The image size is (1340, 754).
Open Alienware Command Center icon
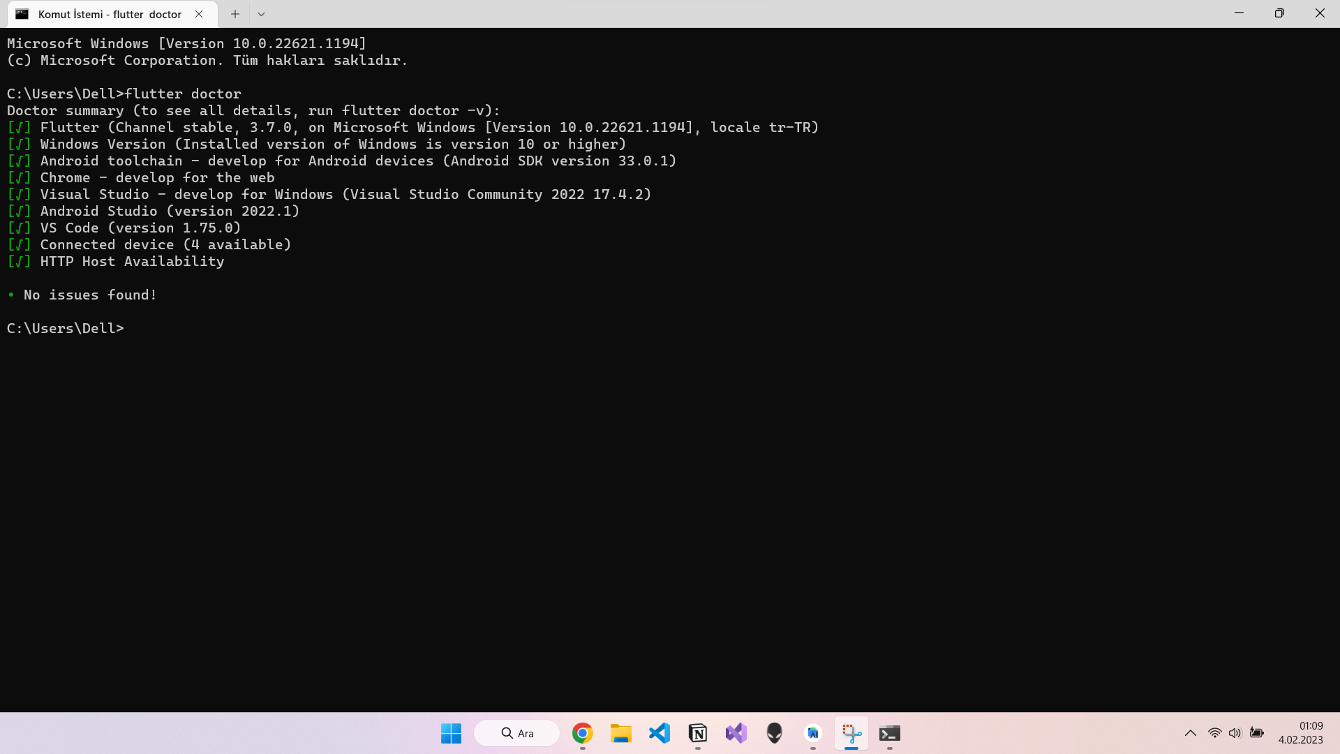774,733
